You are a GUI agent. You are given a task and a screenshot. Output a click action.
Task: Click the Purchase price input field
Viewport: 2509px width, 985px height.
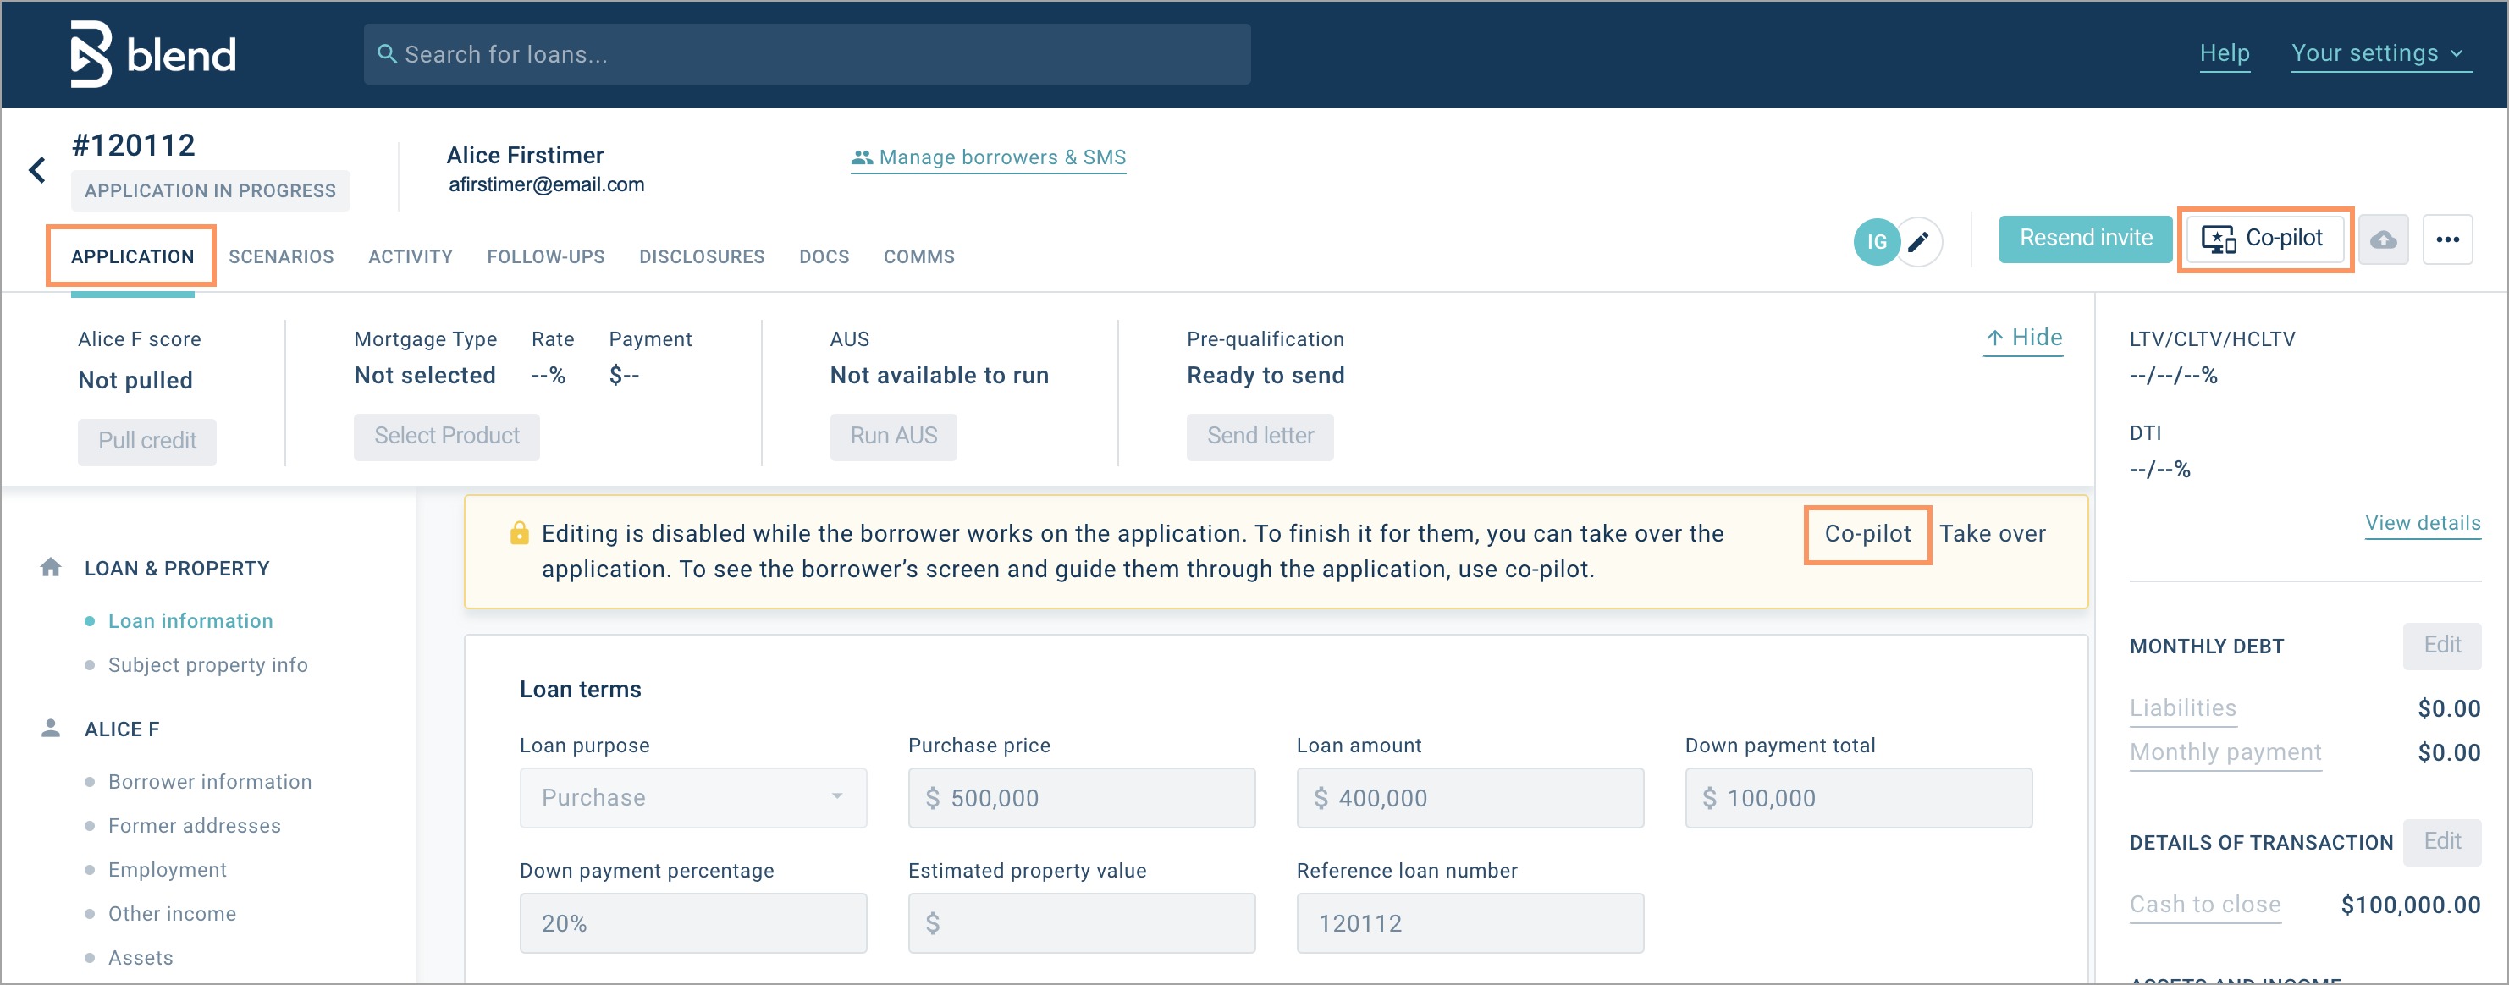(1081, 797)
